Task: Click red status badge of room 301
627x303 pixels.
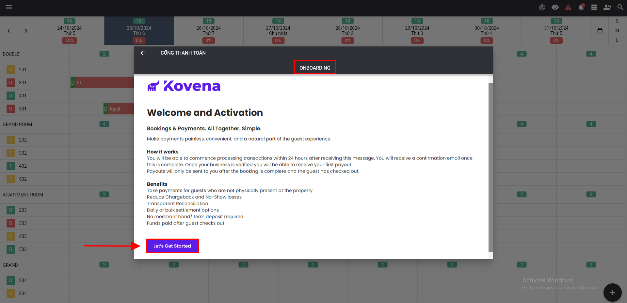Action: 11,83
